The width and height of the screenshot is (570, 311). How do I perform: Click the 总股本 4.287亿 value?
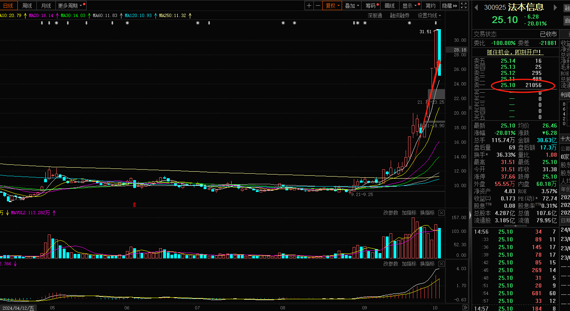click(x=505, y=213)
